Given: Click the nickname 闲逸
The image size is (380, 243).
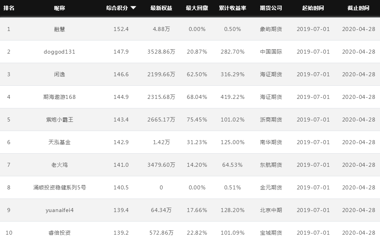Looking at the screenshot, I should 59,74.
